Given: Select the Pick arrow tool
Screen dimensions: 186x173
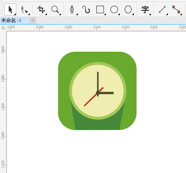Looking at the screenshot, I should [10, 9].
